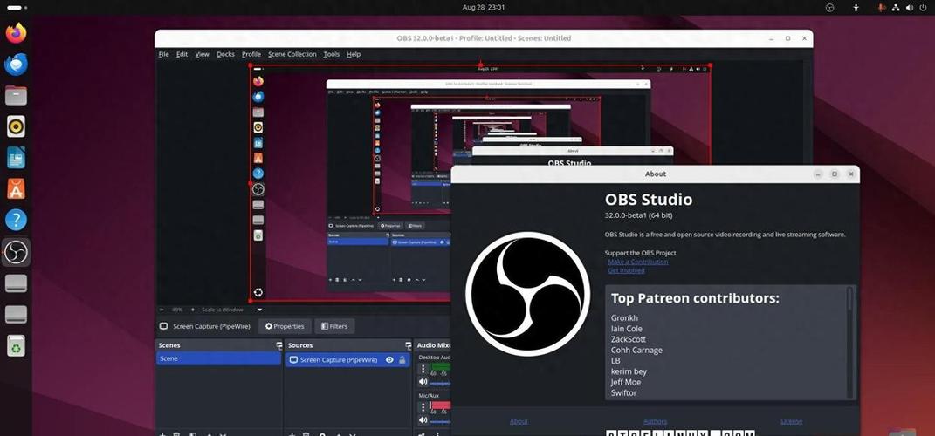Mute the Desktop Audio channel
Viewport: 935px width, 436px height.
coord(423,382)
